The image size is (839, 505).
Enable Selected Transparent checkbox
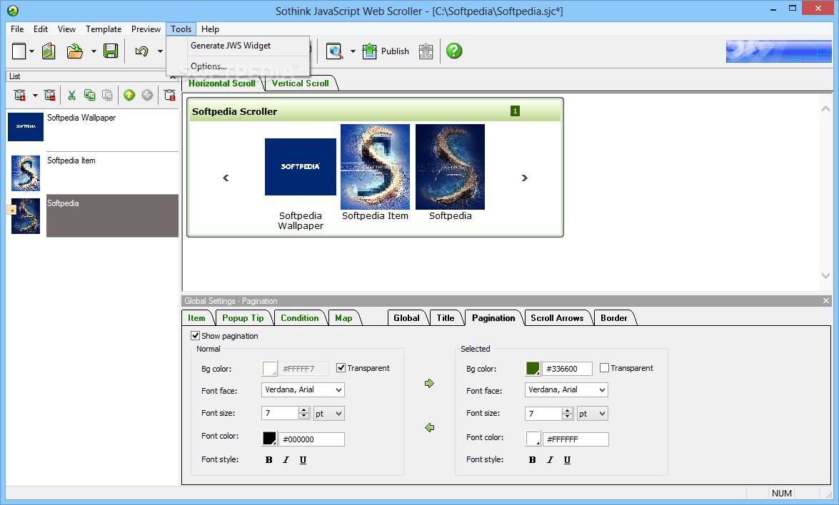pos(604,367)
